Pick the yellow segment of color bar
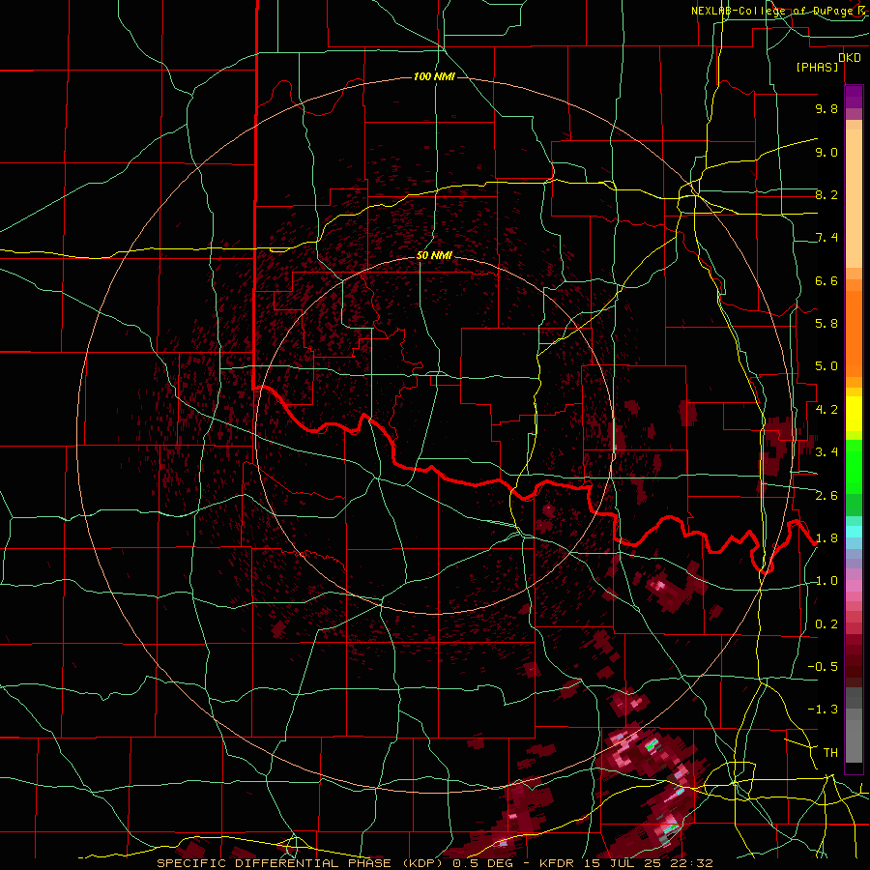The image size is (870, 870). pos(854,414)
